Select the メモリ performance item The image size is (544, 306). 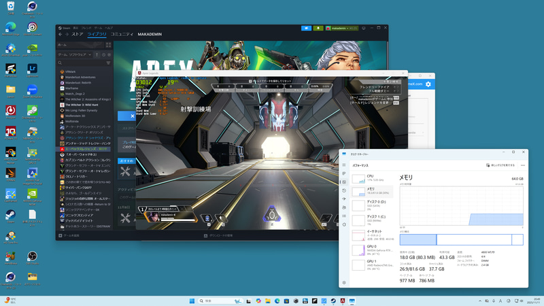point(372,191)
